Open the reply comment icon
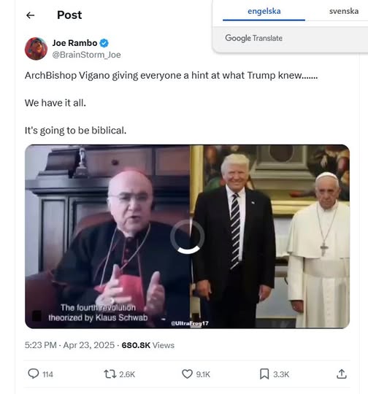The image size is (368, 394). tap(33, 374)
